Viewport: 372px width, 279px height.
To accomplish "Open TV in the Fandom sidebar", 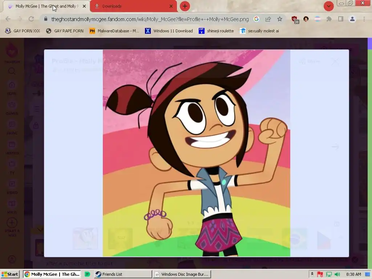I will point(12,167).
